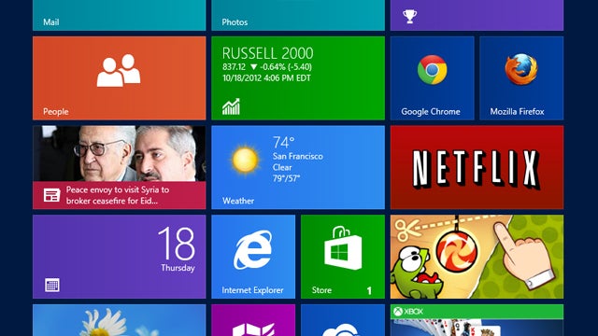Viewport: 598px width, 336px height.
Task: Open the Weather tile for San Francisco
Action: [x=298, y=167]
